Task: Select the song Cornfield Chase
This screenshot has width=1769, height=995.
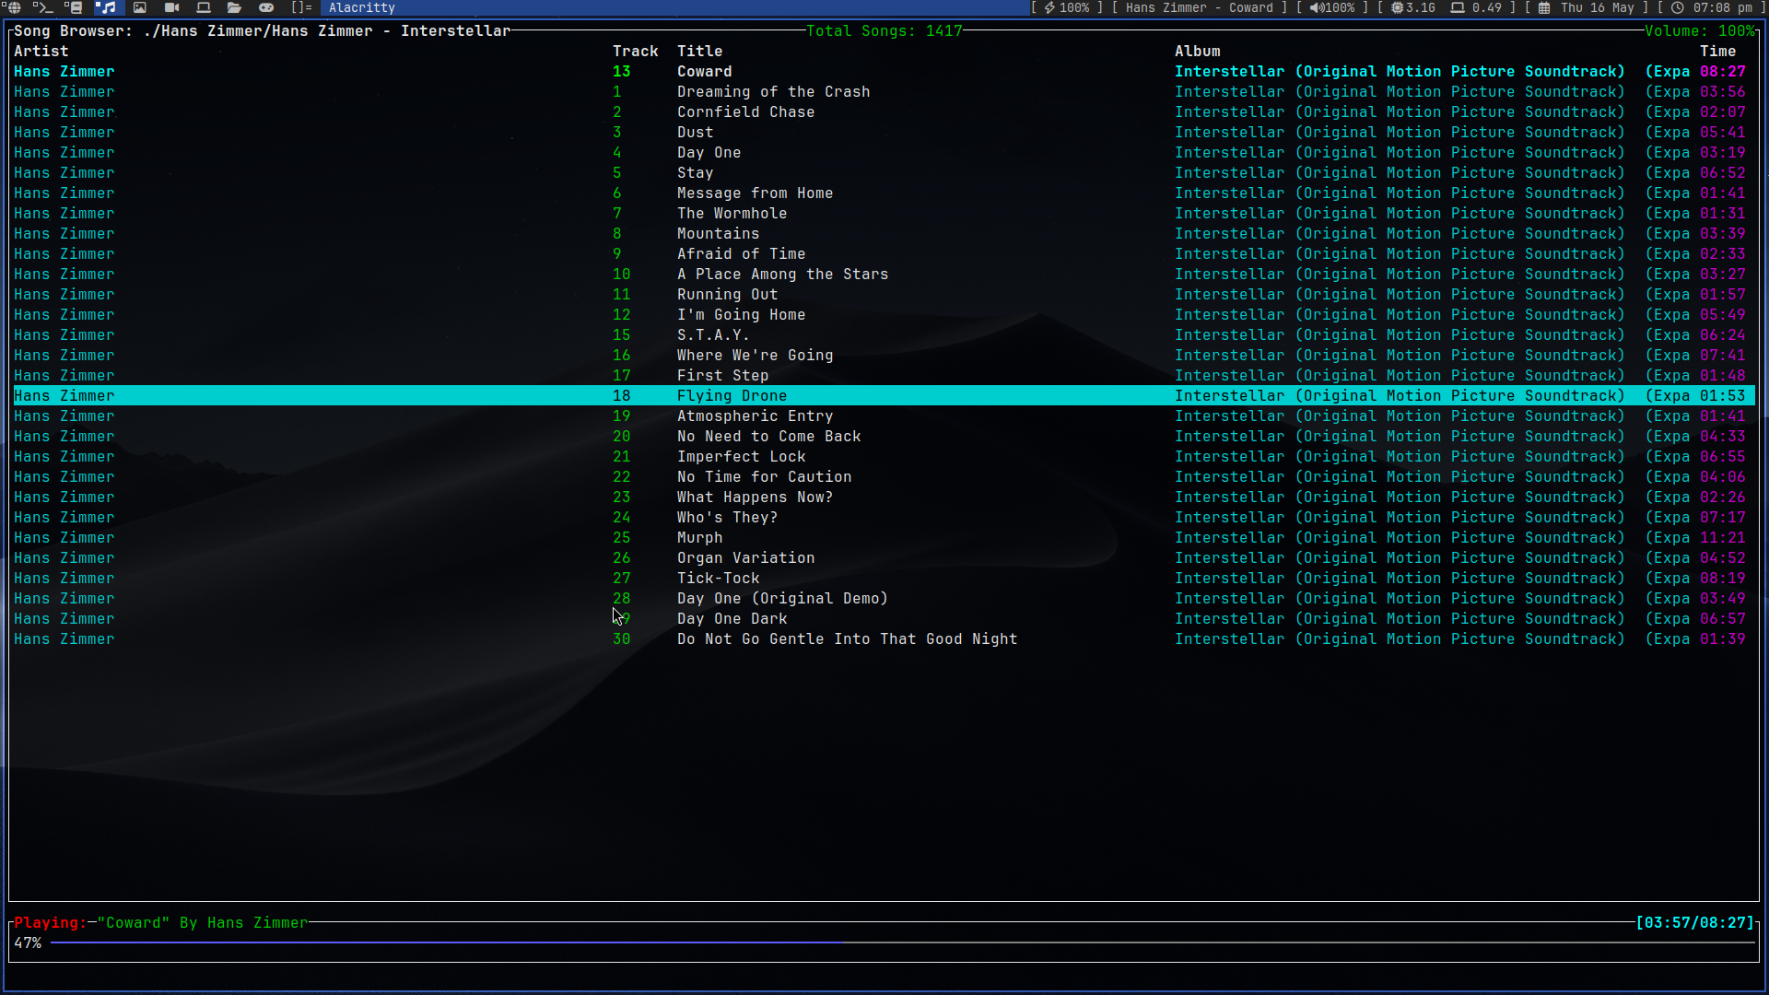Action: 745,112
